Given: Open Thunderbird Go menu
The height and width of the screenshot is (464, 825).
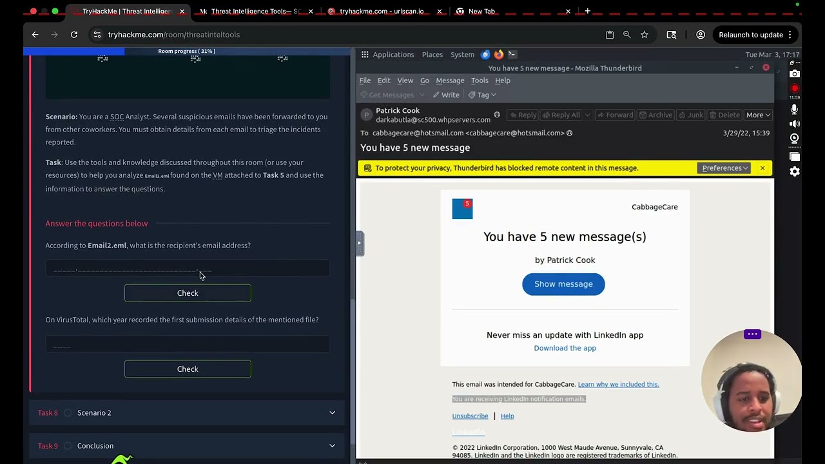Looking at the screenshot, I should pos(425,81).
